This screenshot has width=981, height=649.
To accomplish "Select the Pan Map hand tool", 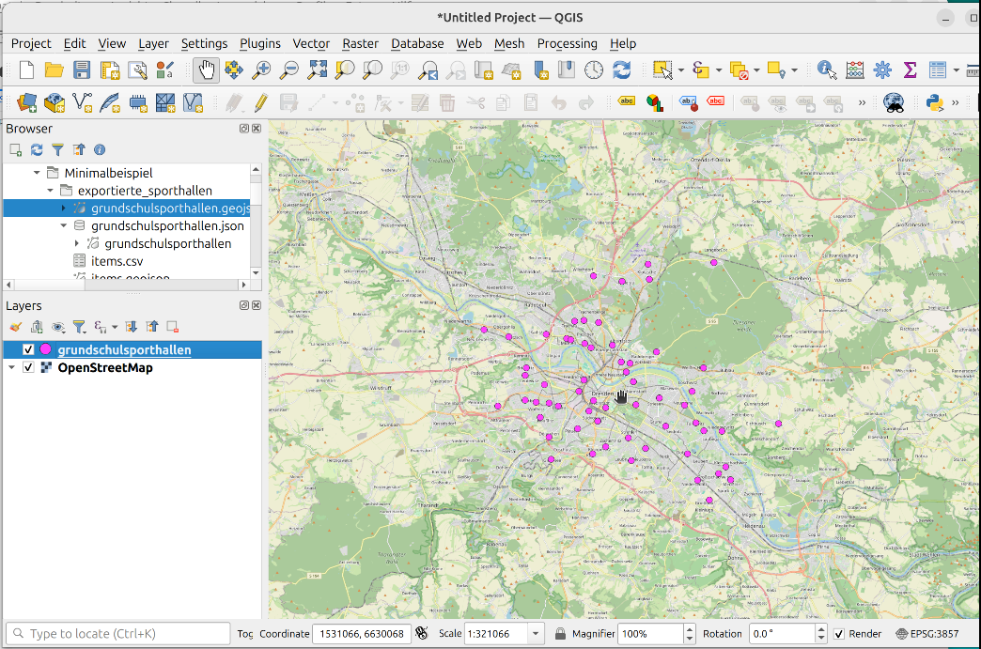I will tap(206, 70).
